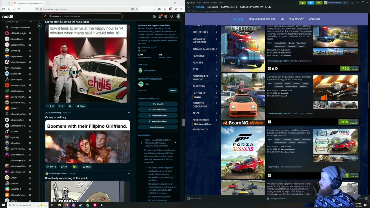
Task: Give award on the Chili's post
Action: point(70,106)
